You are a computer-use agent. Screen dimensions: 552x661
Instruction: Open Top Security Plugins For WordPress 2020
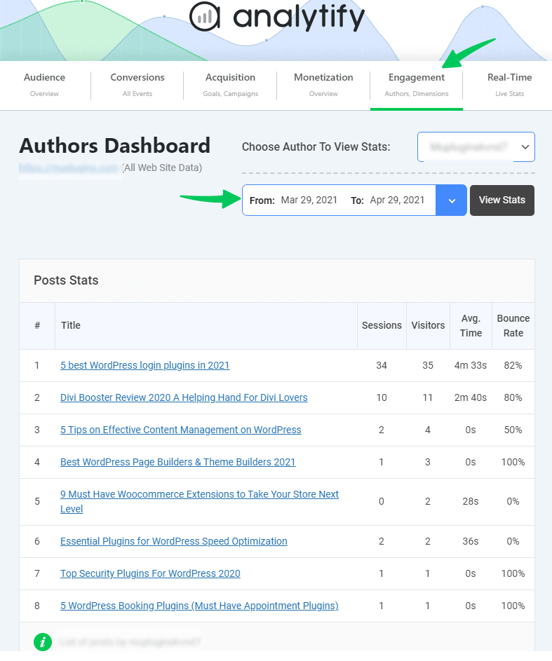pos(150,573)
